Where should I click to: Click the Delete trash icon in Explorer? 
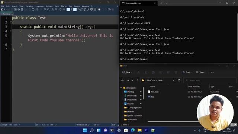click(176, 72)
